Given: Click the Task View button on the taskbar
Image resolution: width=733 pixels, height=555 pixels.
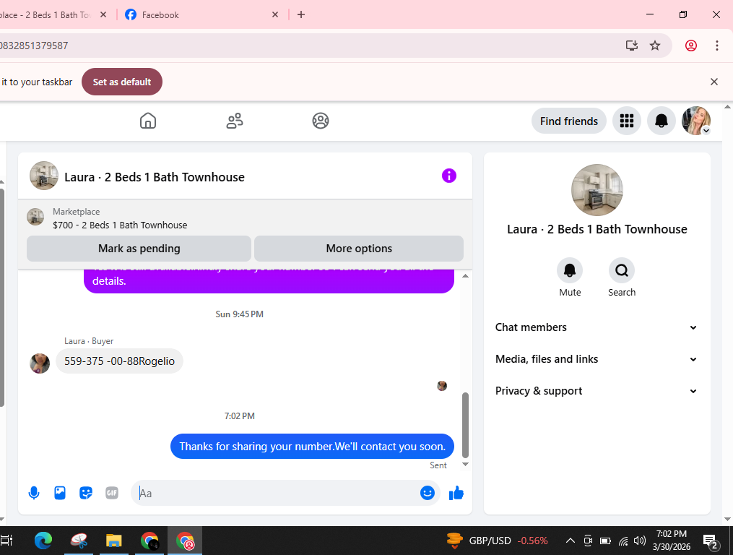Looking at the screenshot, I should click(6, 541).
